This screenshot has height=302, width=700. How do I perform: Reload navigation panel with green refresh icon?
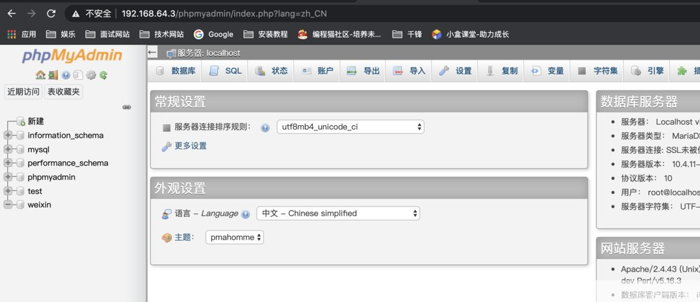pyautogui.click(x=103, y=75)
